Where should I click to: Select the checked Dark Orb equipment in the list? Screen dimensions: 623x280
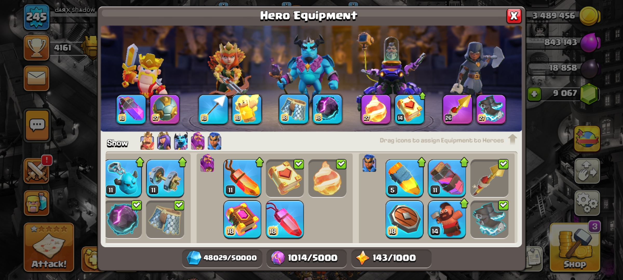click(124, 219)
